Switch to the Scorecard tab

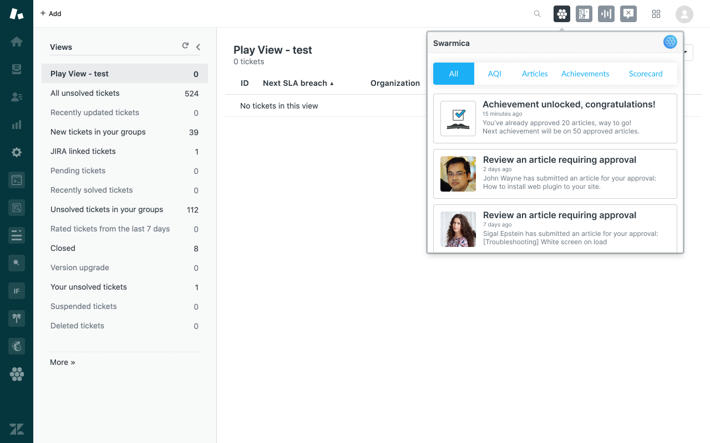[646, 74]
